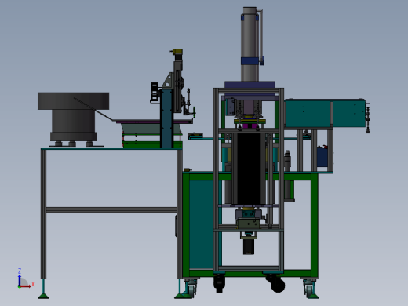Select the dark blue box under the right enclosure
This screenshot has width=408, height=306.
tap(322, 156)
